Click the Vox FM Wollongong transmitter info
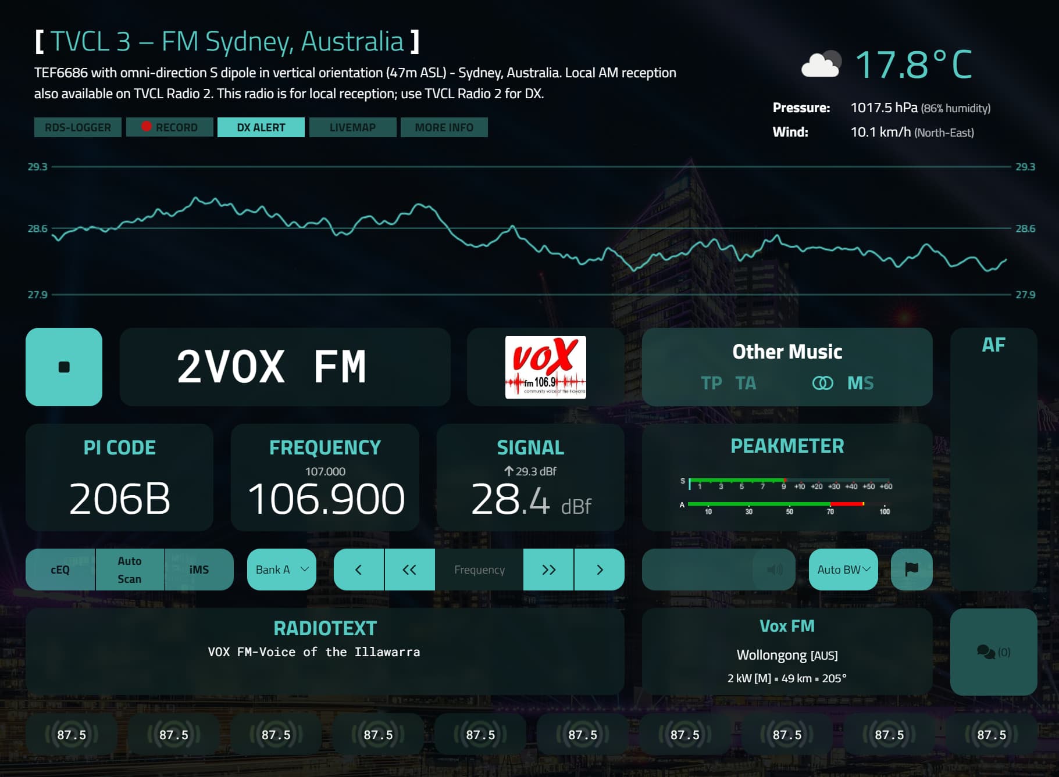The width and height of the screenshot is (1059, 777). click(x=787, y=651)
